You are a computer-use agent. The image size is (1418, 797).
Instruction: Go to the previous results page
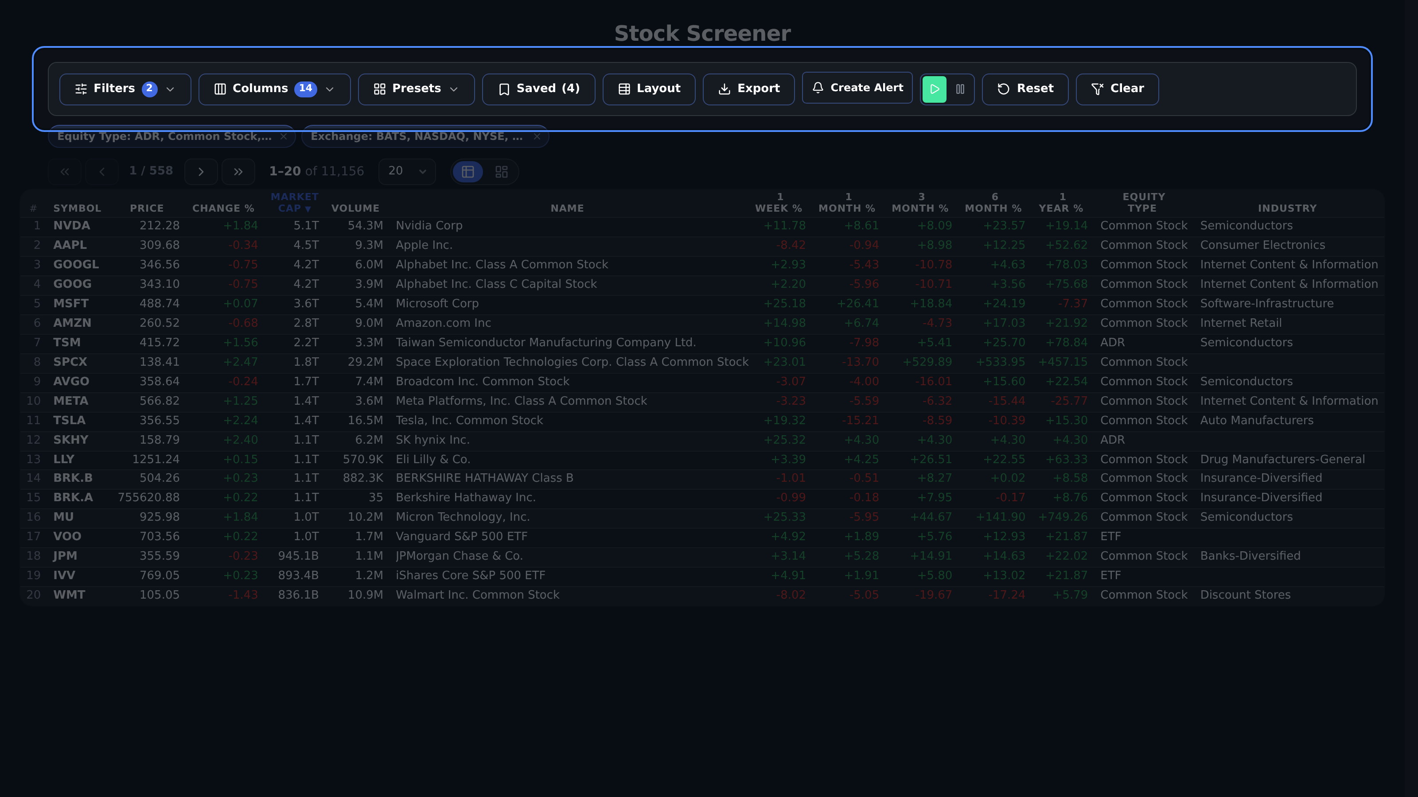(x=102, y=172)
